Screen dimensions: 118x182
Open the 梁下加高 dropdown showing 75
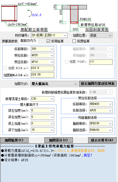tap(43, 130)
